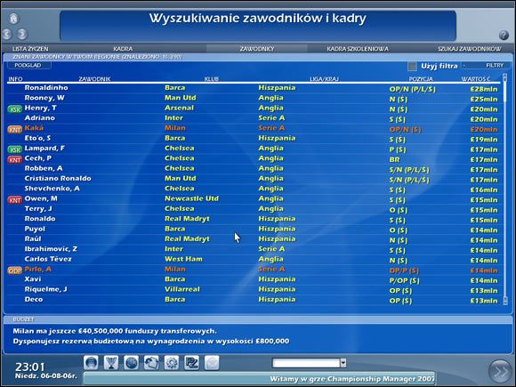Open the trophy competitions icon
The image size is (516, 387).
(111, 363)
